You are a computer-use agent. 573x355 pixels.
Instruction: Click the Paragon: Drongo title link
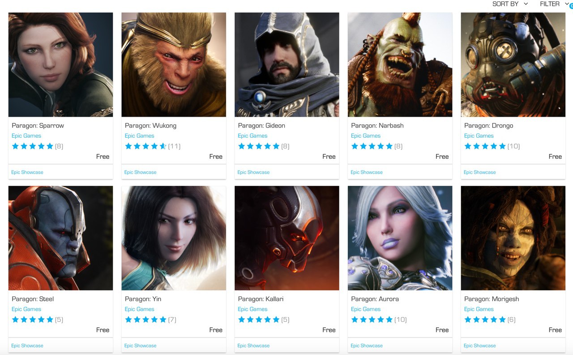click(x=488, y=126)
